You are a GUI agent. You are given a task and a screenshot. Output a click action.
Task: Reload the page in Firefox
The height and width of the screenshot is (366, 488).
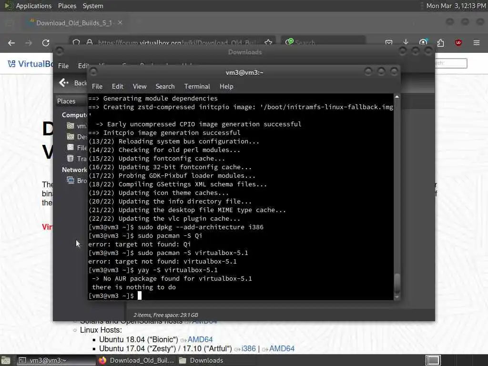[46, 43]
